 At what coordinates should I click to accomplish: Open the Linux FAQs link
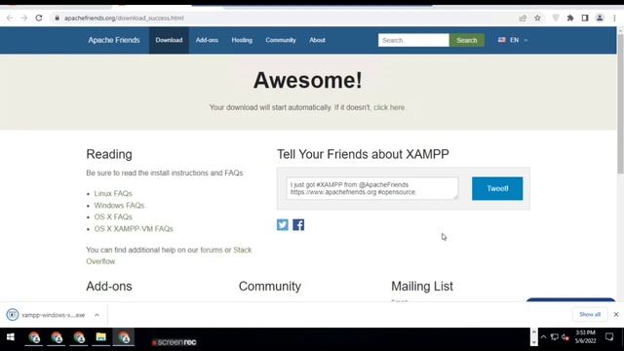click(113, 193)
